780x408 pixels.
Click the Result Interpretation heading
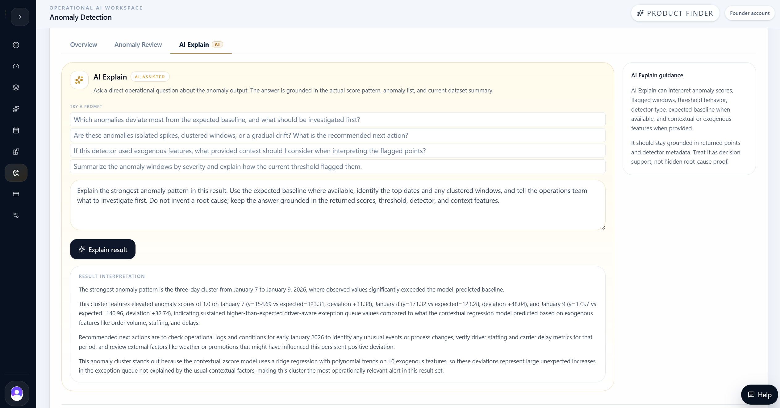[x=112, y=276]
